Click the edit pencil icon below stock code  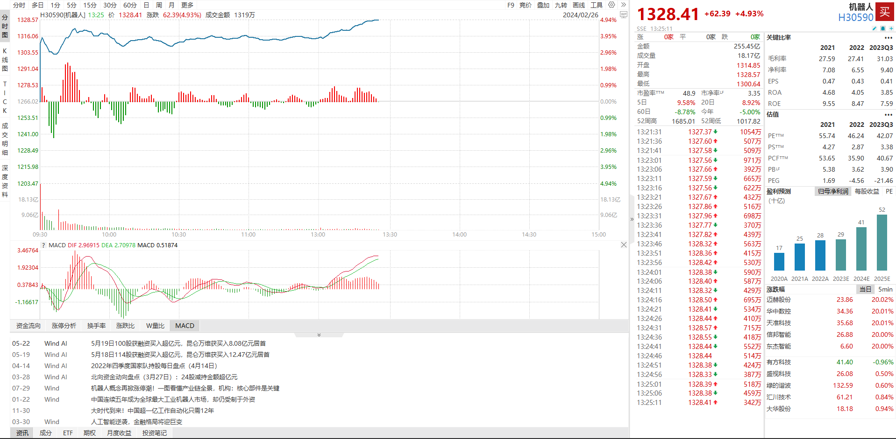[875, 28]
